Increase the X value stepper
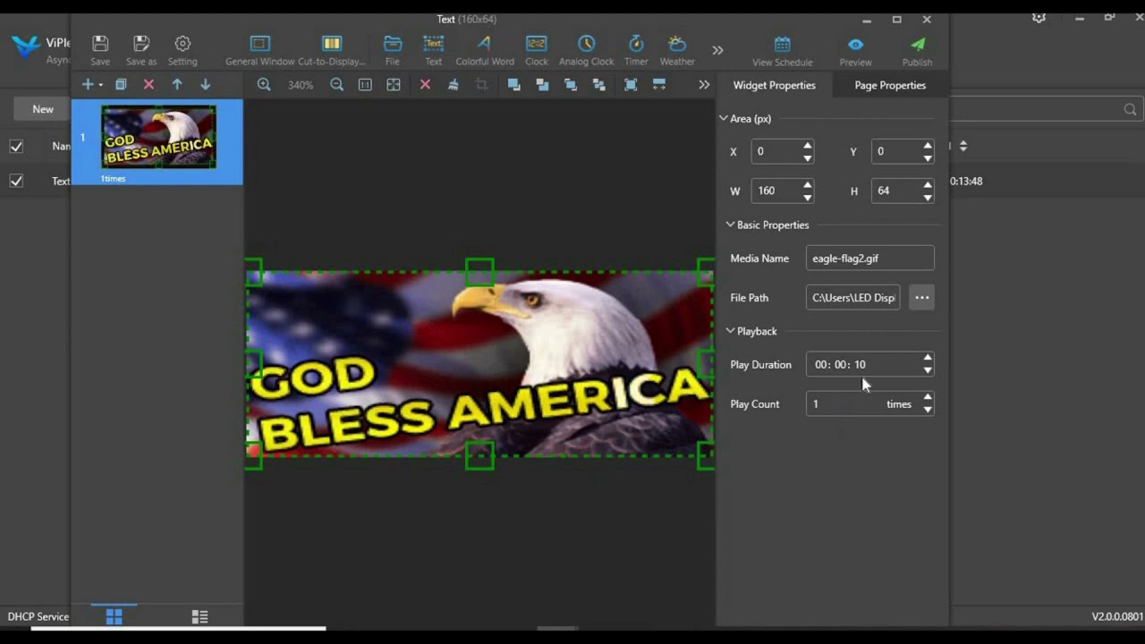Screen dimensions: 1145x644 pos(808,146)
